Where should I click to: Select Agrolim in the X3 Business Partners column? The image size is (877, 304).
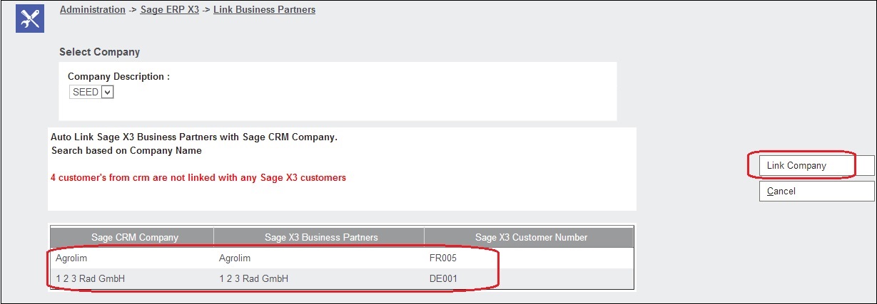coord(235,258)
